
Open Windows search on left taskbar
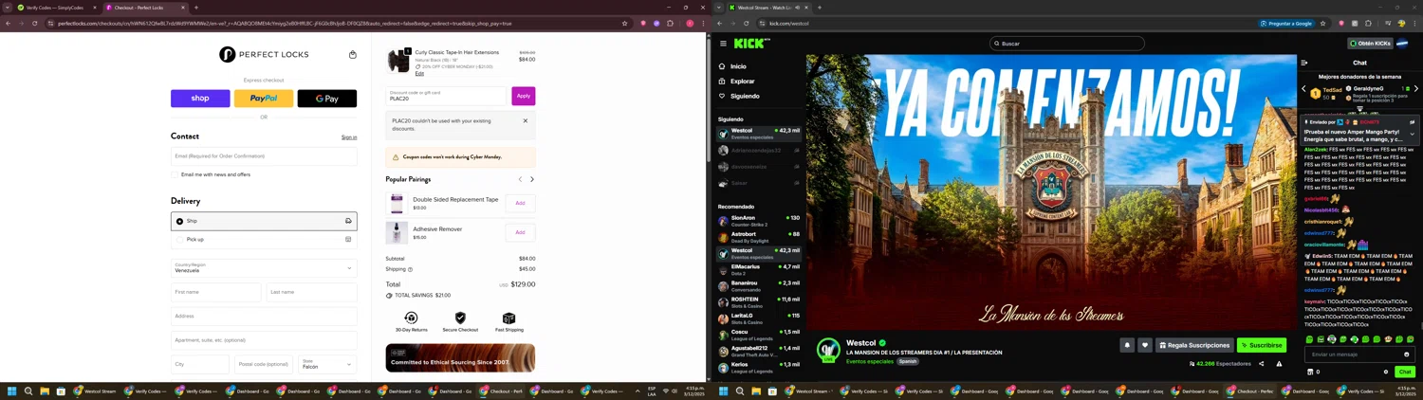click(x=28, y=391)
